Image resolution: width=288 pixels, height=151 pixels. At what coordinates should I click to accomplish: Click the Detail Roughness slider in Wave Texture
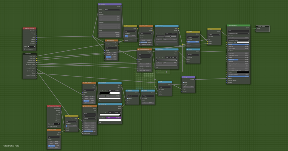coord(90,131)
